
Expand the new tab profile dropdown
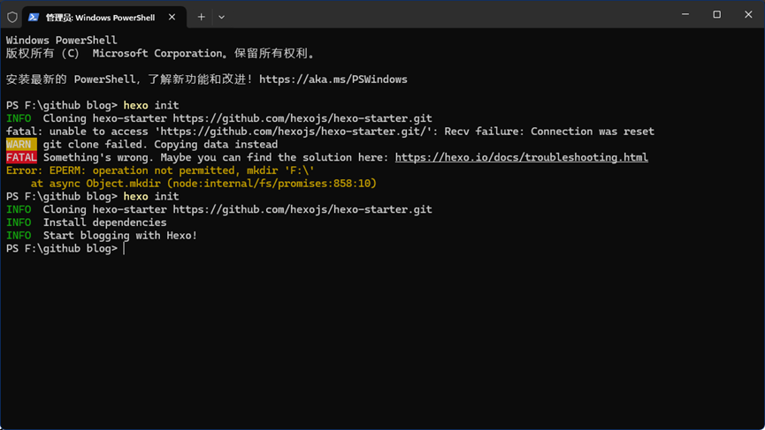(221, 17)
